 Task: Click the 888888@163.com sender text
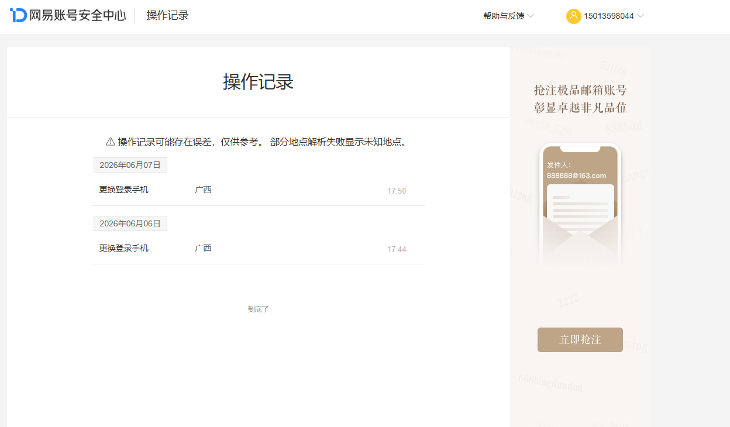click(x=576, y=175)
